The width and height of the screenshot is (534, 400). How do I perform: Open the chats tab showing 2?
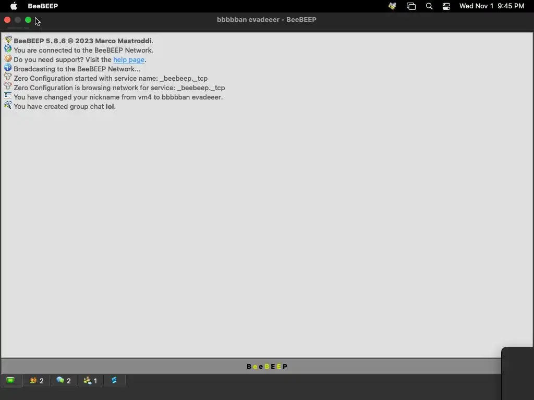[x=64, y=380]
